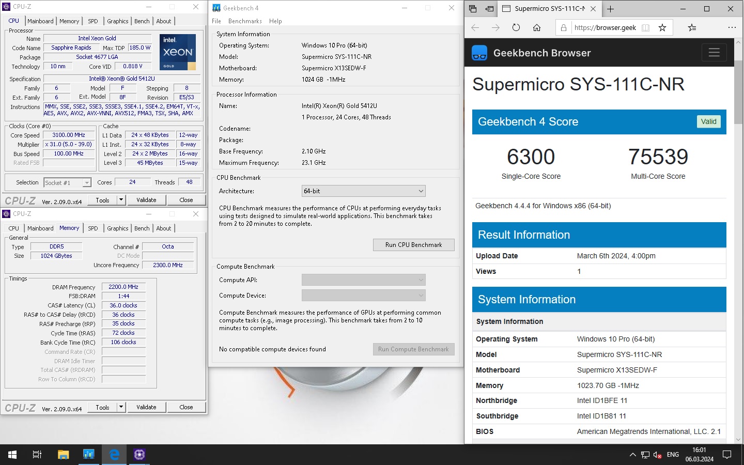Close the Supermicro SYS-111C-NR browser tab
The image size is (744, 465).
click(x=593, y=9)
